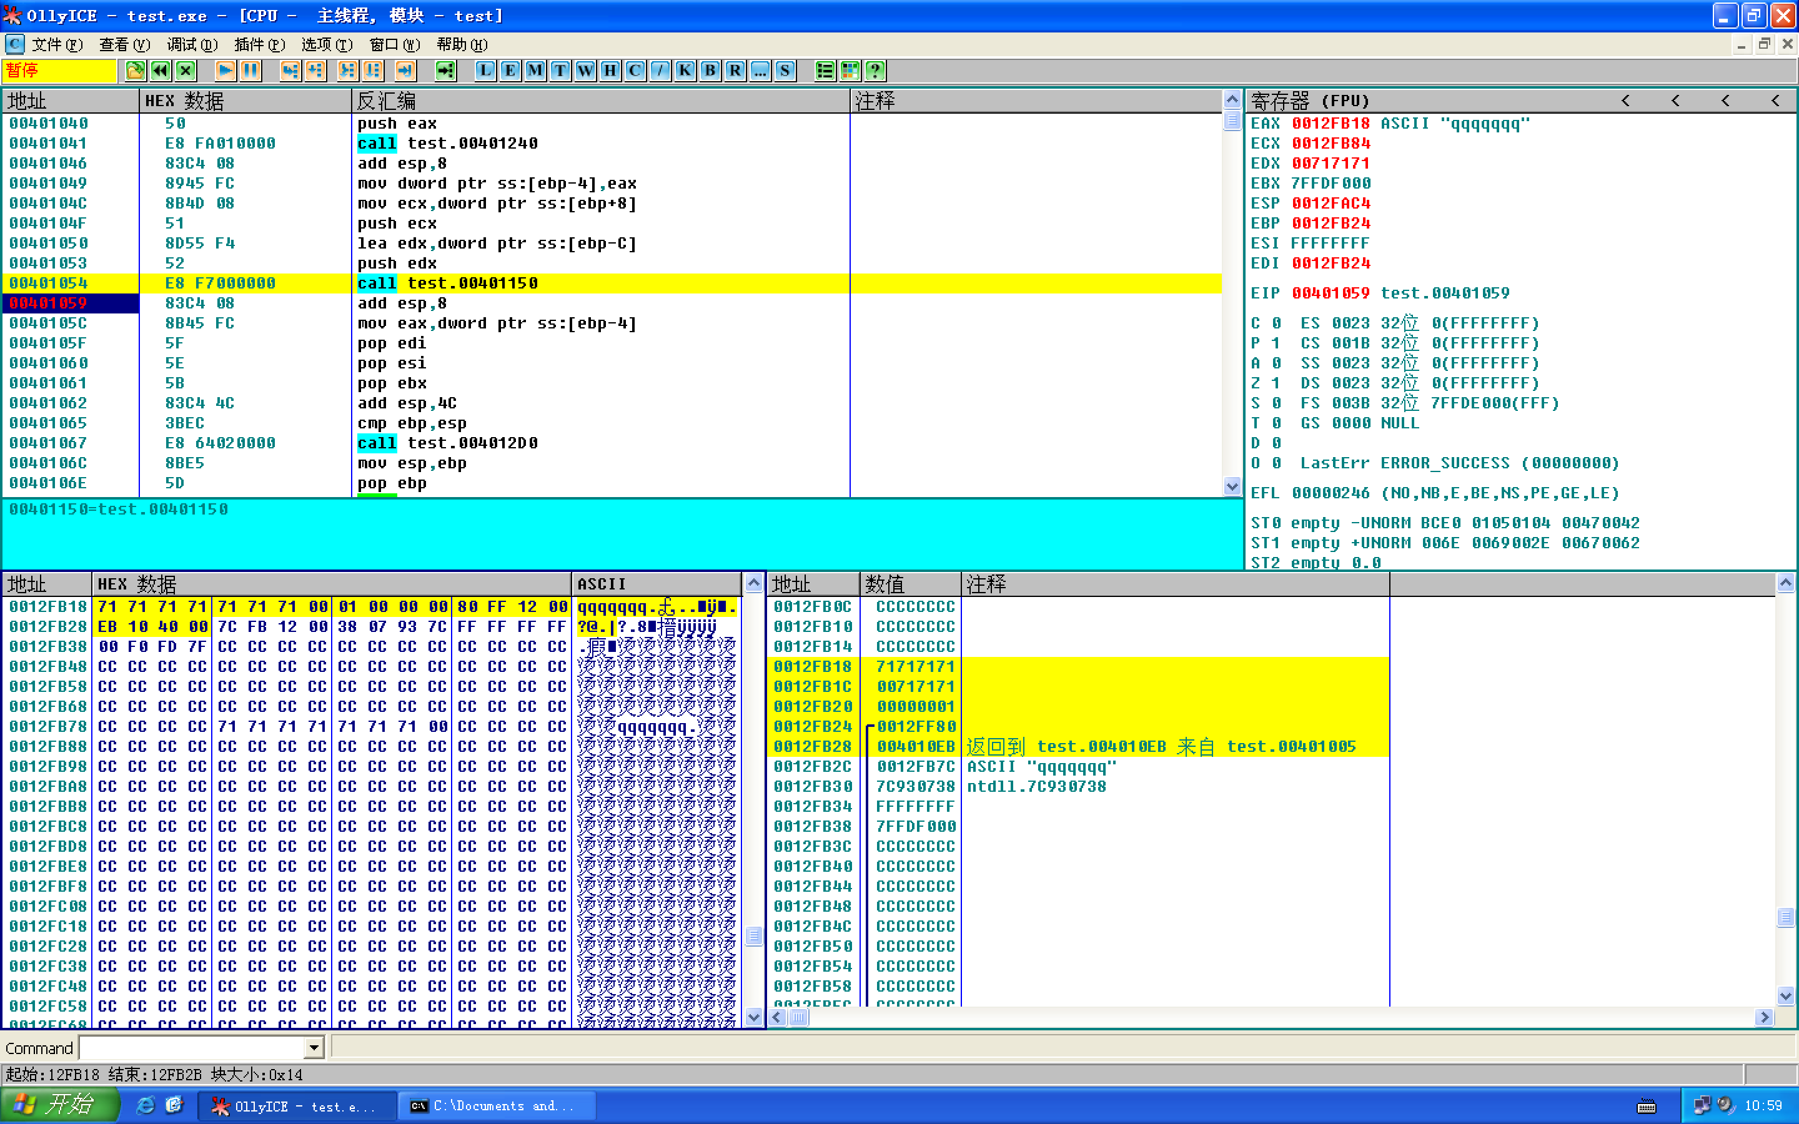This screenshot has width=1799, height=1124.
Task: Open Run trace with ellipsis button
Action: click(x=760, y=71)
